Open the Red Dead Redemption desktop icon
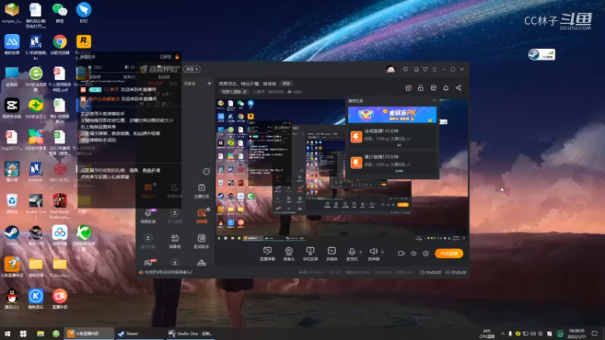 click(60, 206)
